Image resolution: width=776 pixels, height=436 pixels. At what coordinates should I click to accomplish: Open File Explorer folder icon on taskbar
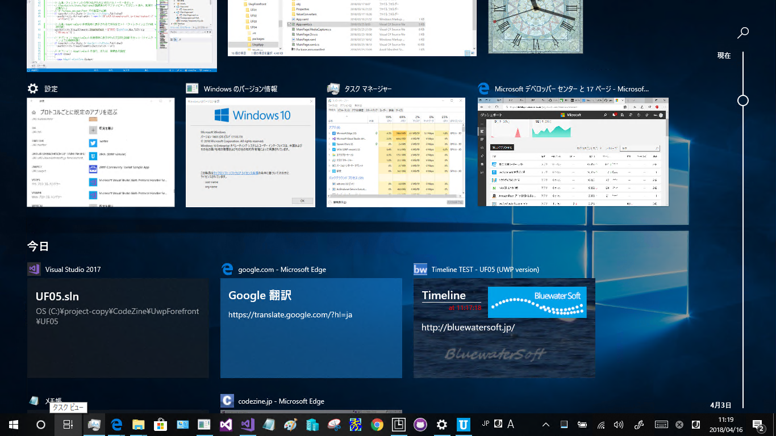139,425
